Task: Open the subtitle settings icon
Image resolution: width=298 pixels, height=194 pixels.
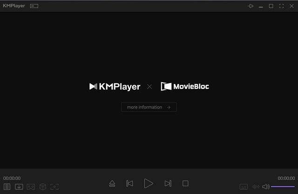Action: tap(244, 187)
